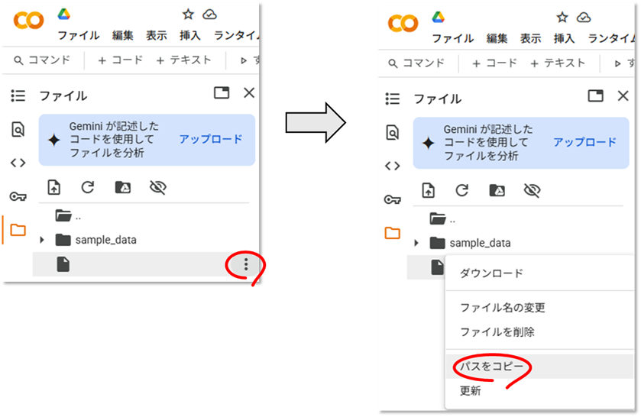
Task: Open table of contents icon in right screenshot sidebar
Action: tap(393, 99)
